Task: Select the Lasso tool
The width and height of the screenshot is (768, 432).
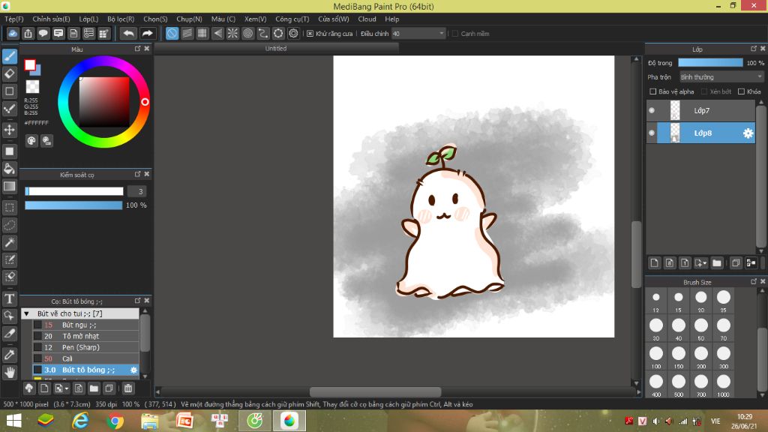Action: pos(9,225)
